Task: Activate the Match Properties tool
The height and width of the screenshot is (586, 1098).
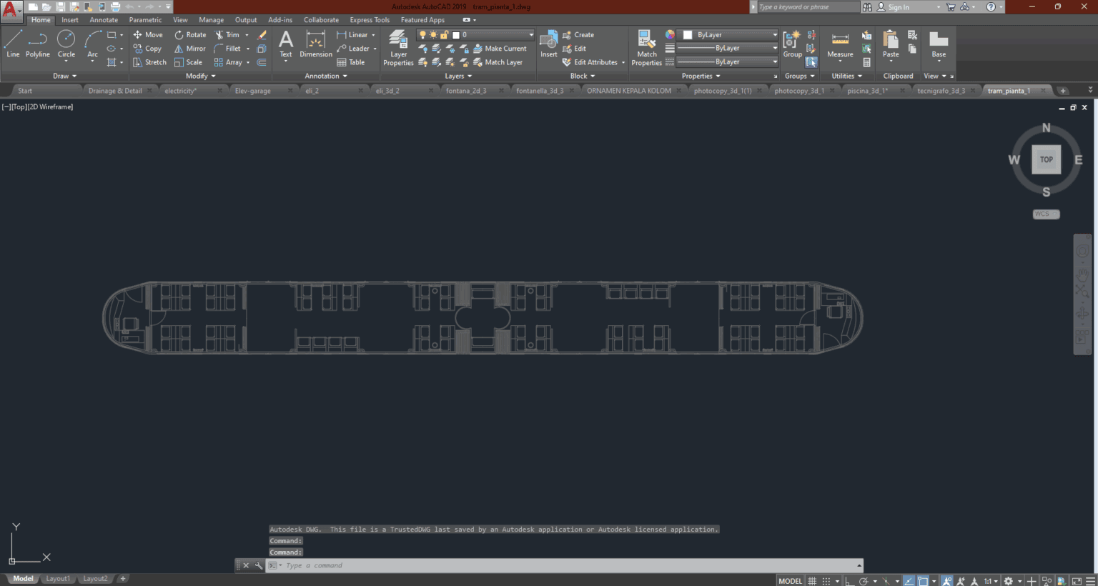Action: click(646, 45)
